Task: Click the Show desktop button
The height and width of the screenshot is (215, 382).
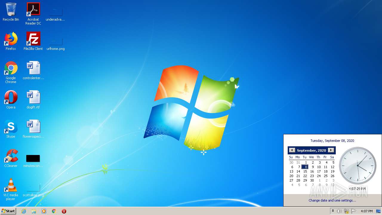Action: (x=378, y=211)
